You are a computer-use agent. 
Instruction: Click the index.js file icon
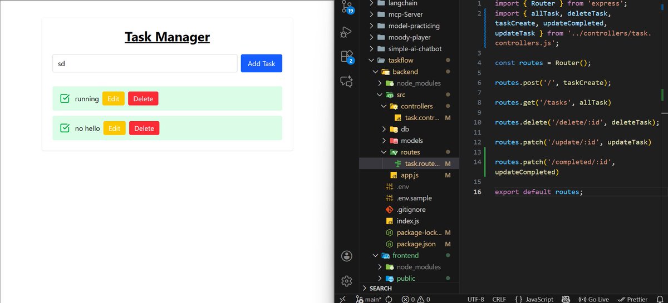tap(390, 221)
